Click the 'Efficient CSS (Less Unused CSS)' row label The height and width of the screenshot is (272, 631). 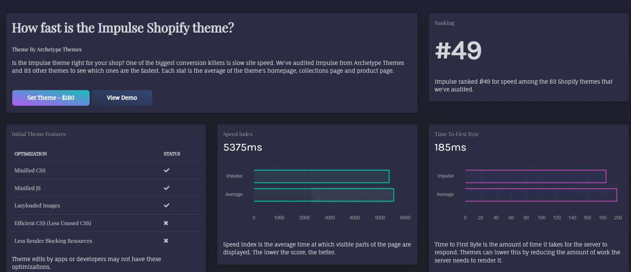53,223
